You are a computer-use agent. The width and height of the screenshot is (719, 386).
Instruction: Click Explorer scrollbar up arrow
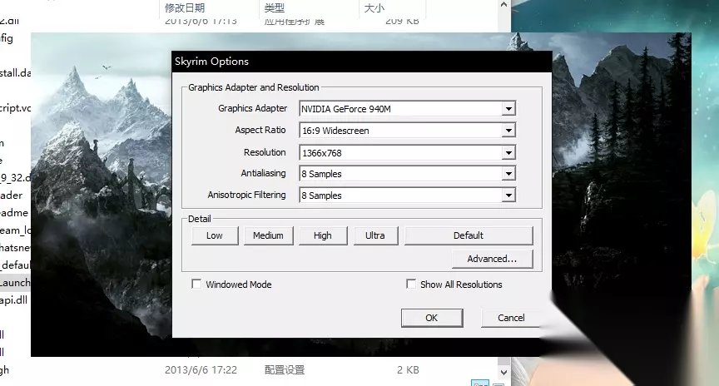(503, 5)
